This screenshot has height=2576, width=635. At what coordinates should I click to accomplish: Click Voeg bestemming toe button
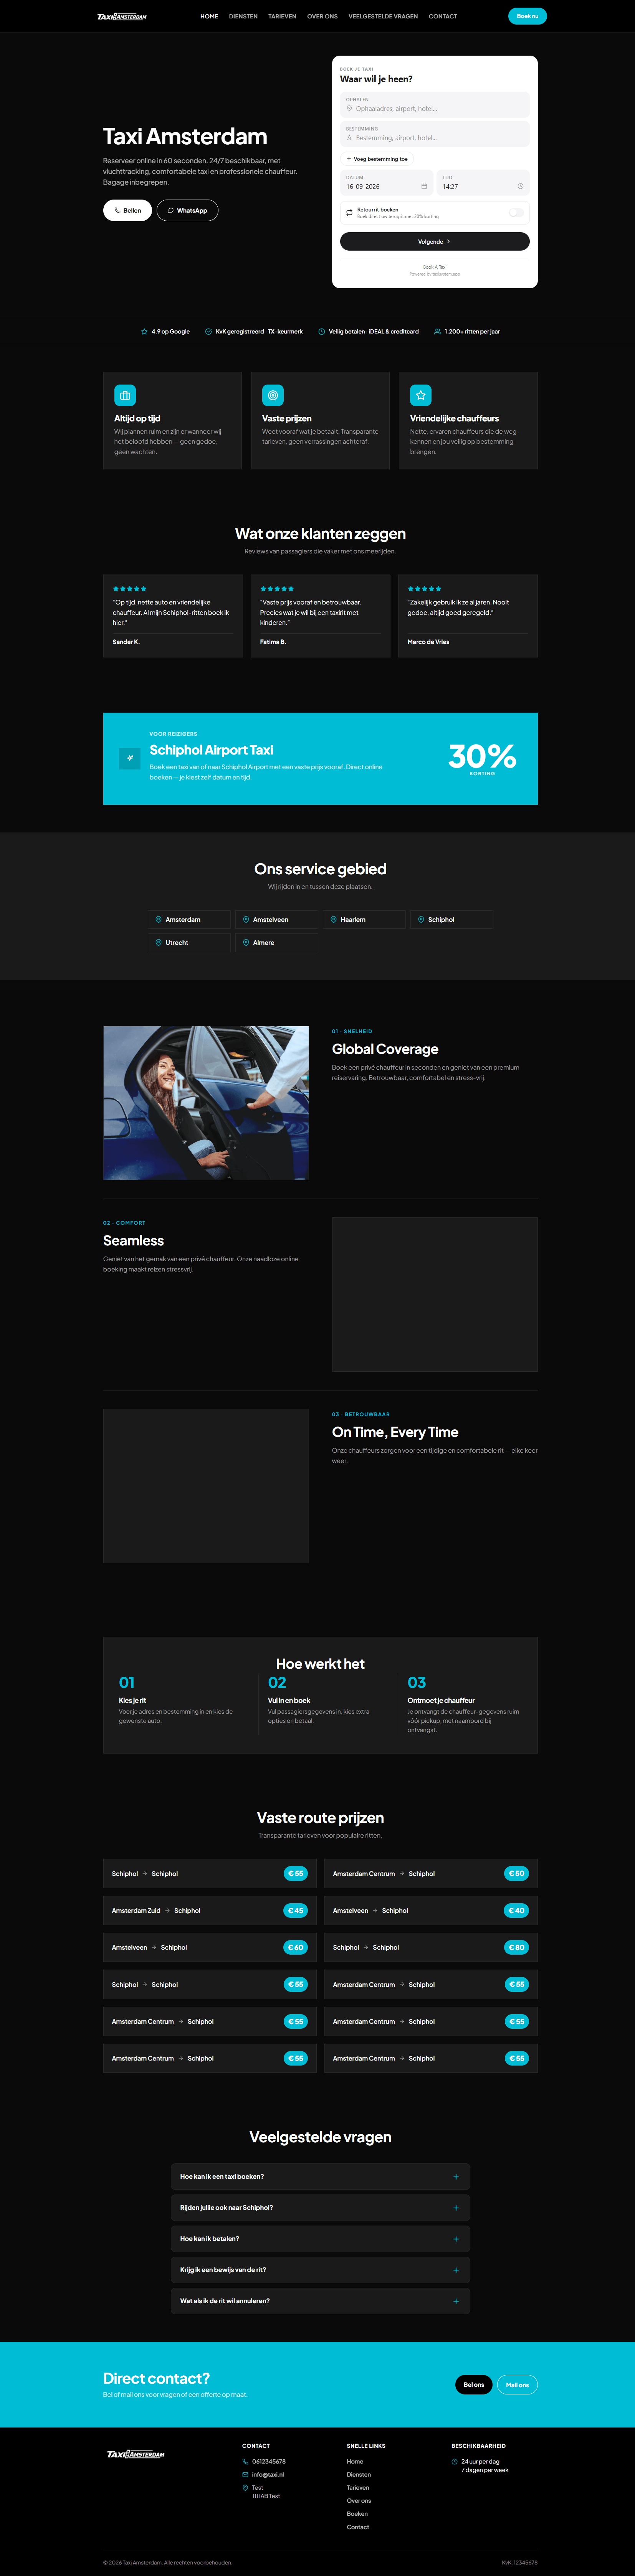point(377,159)
